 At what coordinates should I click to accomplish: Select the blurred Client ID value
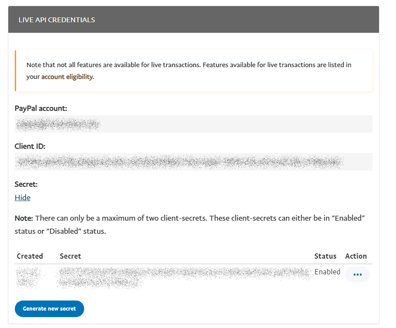179,162
